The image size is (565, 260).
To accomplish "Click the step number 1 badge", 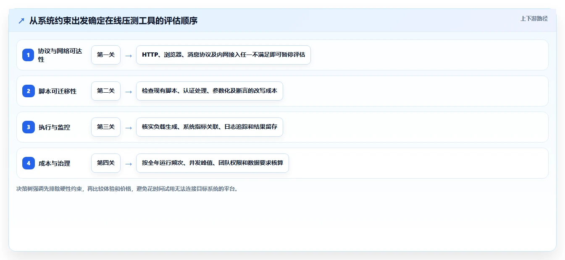I will 28,55.
